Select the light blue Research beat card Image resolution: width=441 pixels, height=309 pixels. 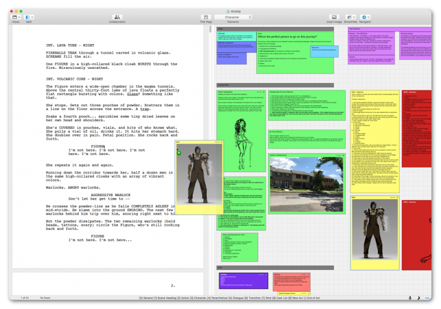point(324,52)
